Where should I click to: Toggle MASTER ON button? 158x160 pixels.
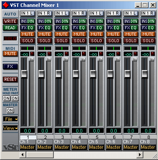point(10,110)
